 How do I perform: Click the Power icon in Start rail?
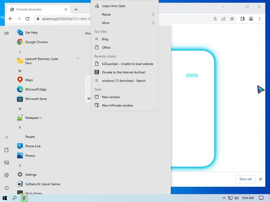tap(7, 188)
